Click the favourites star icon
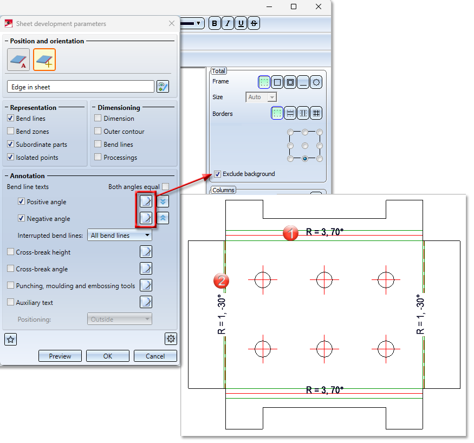This screenshot has width=474, height=443. (11, 340)
